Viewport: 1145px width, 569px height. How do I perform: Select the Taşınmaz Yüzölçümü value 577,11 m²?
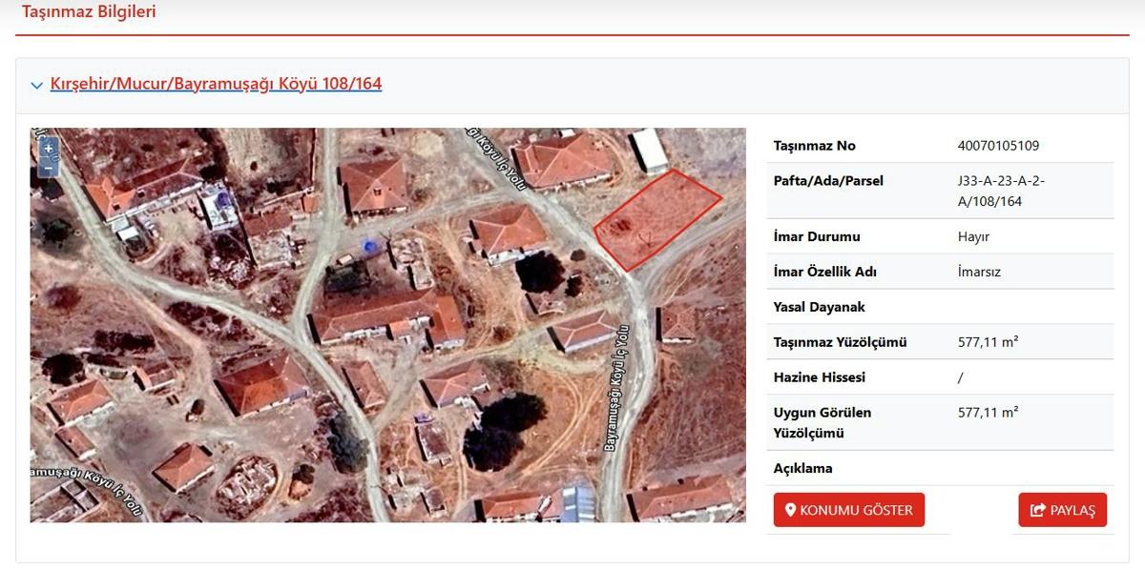988,342
